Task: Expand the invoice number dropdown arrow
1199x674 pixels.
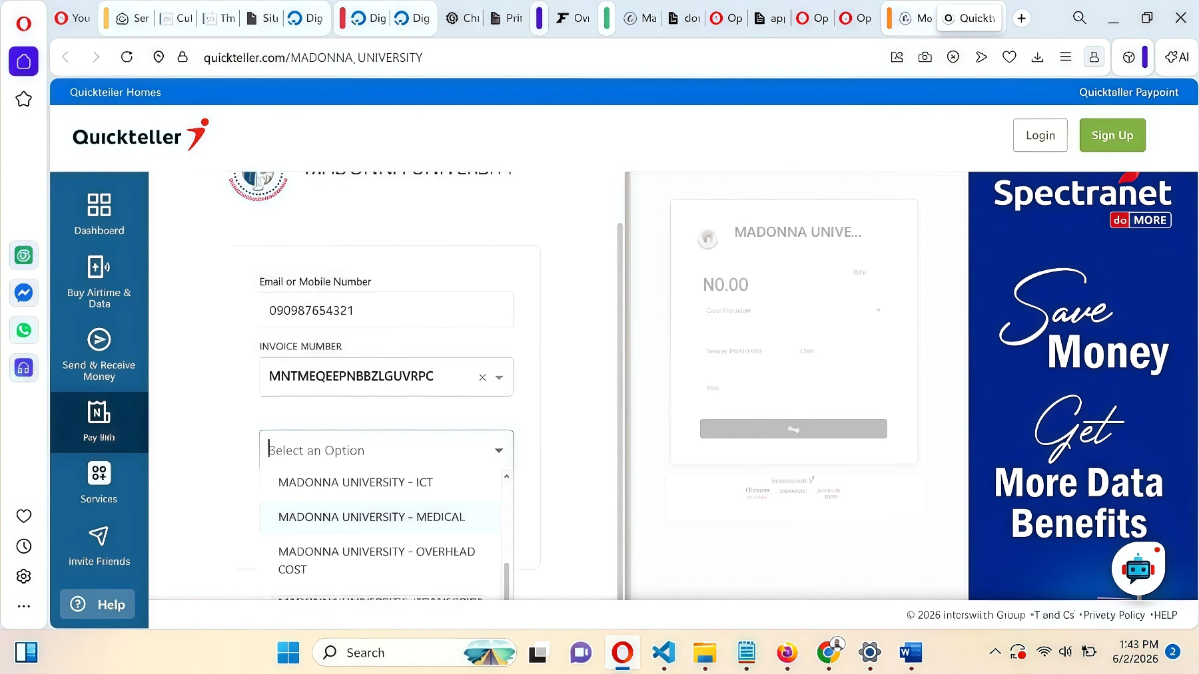Action: [499, 377]
